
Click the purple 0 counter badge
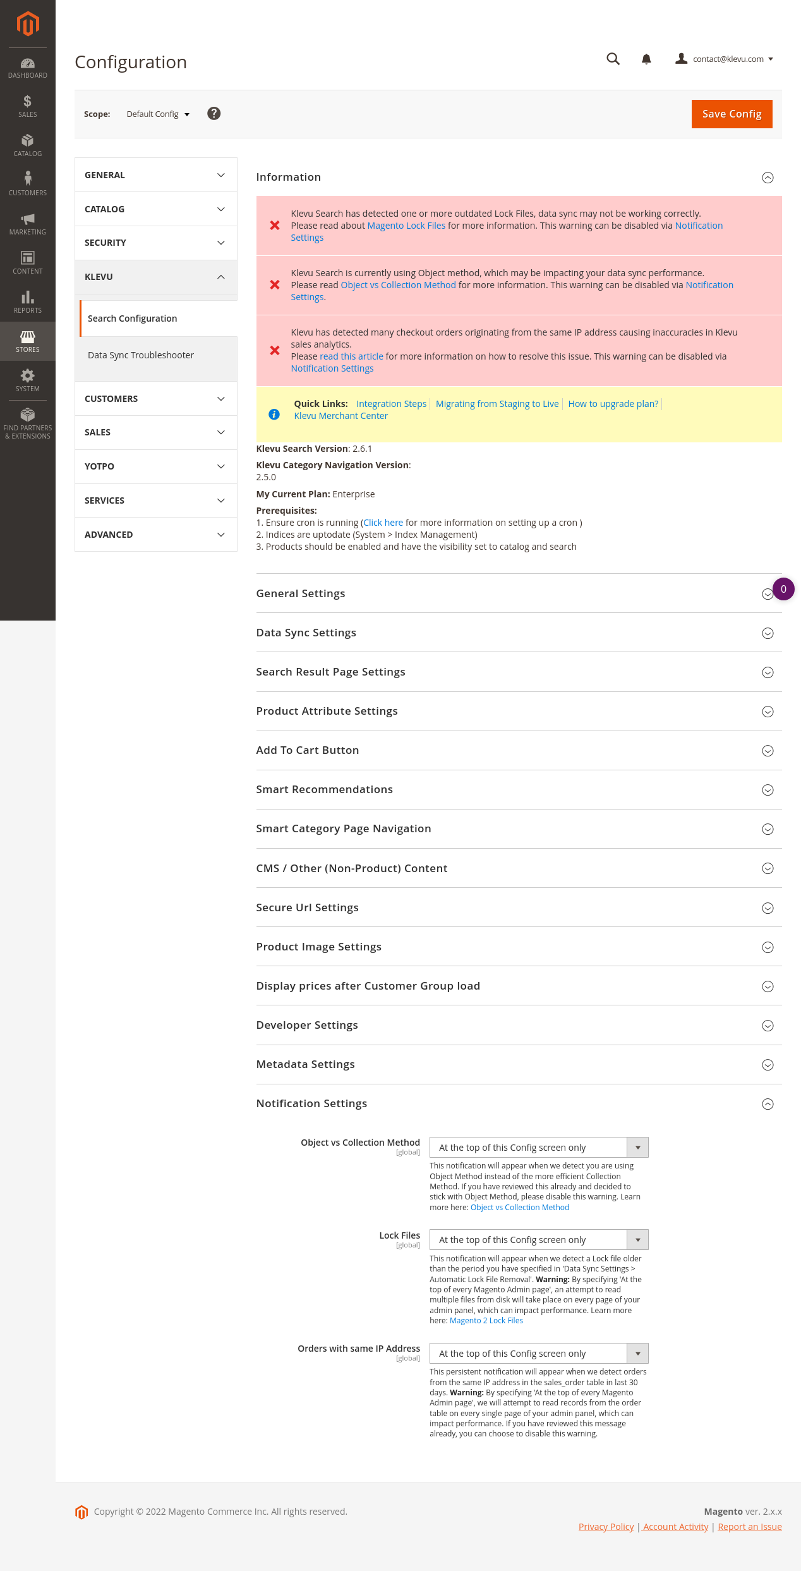tap(783, 589)
